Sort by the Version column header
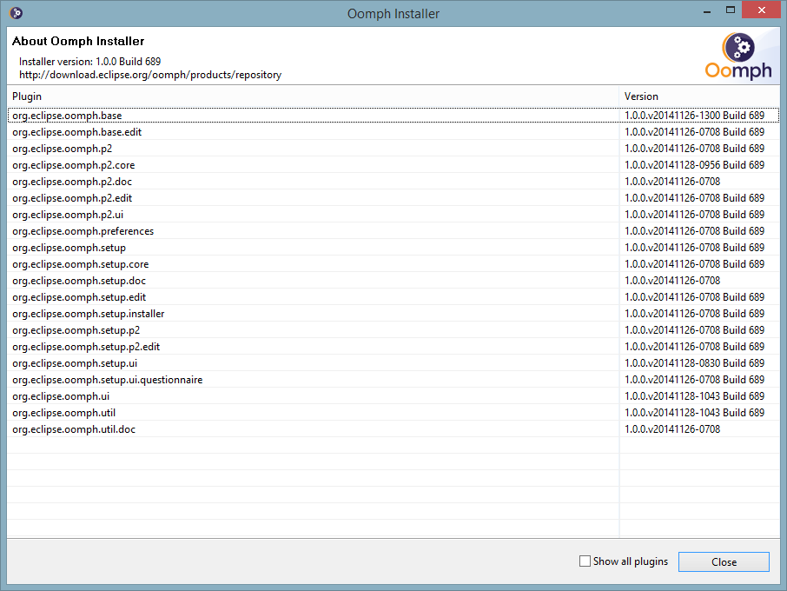The height and width of the screenshot is (591, 787). (x=699, y=96)
